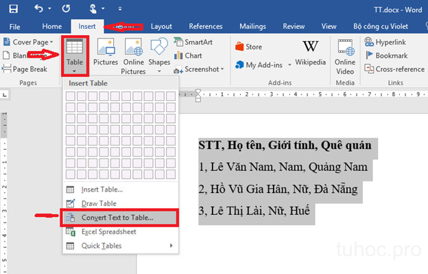Switch to the Review tab
The image size is (428, 274).
point(294,27)
